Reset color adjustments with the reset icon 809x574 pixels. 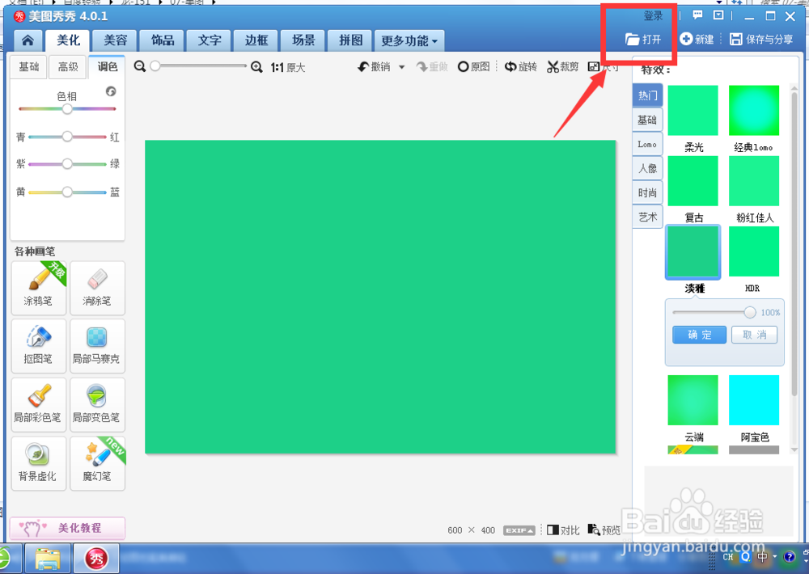click(x=111, y=91)
